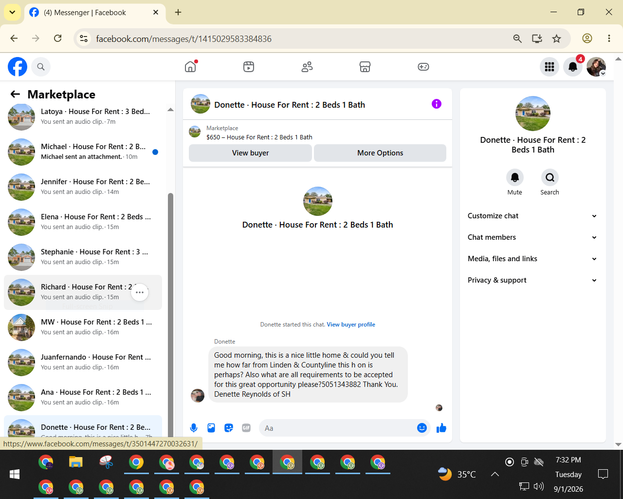
Task: Expand the Customize chat section
Action: [x=532, y=216]
